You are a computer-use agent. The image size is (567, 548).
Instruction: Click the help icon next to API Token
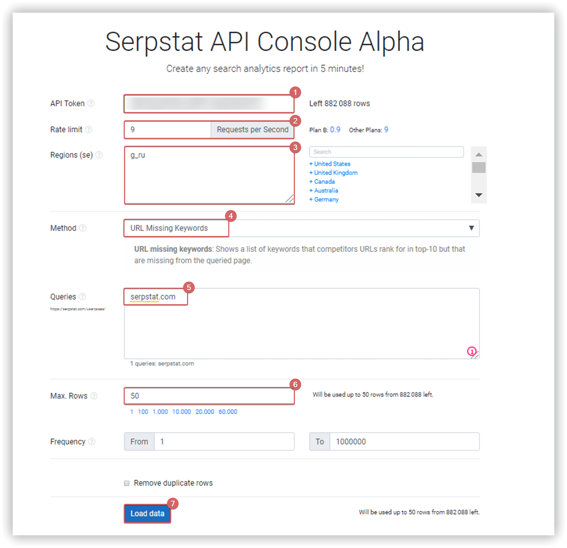(x=91, y=103)
